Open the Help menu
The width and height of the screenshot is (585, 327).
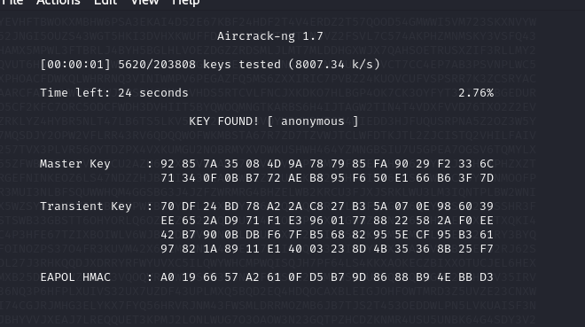click(x=185, y=3)
